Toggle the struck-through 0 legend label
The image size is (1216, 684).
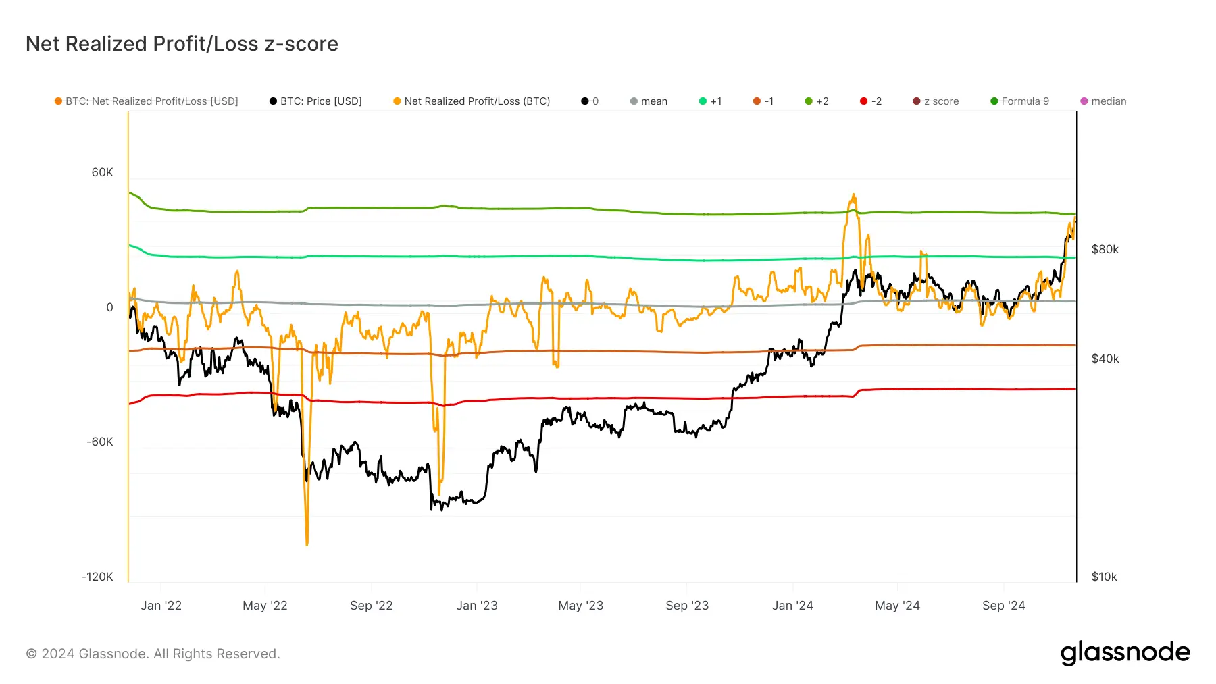coord(595,101)
